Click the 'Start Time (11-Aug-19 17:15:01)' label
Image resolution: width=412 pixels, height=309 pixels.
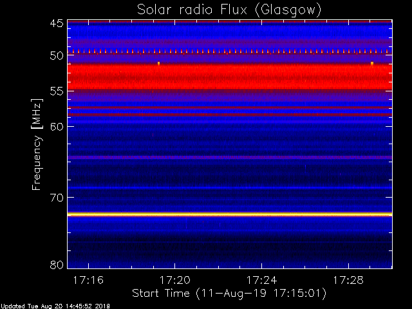tap(229, 294)
